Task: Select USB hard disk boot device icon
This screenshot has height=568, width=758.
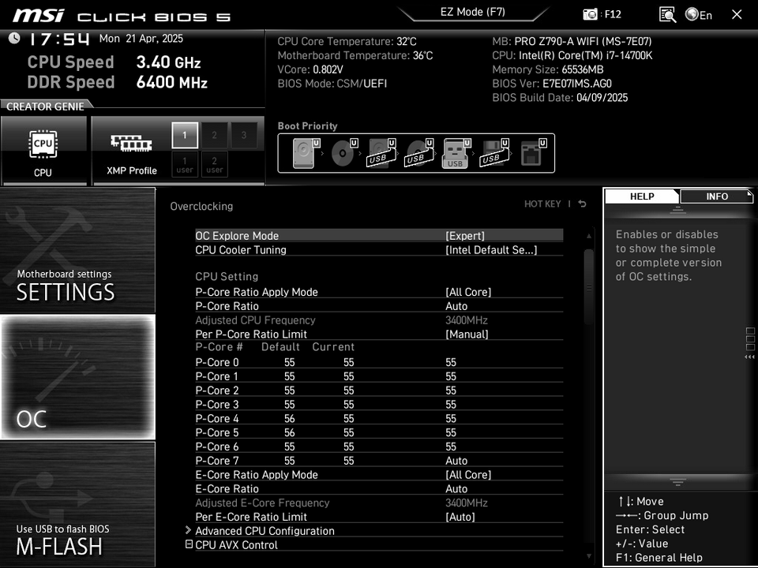Action: pyautogui.click(x=381, y=153)
